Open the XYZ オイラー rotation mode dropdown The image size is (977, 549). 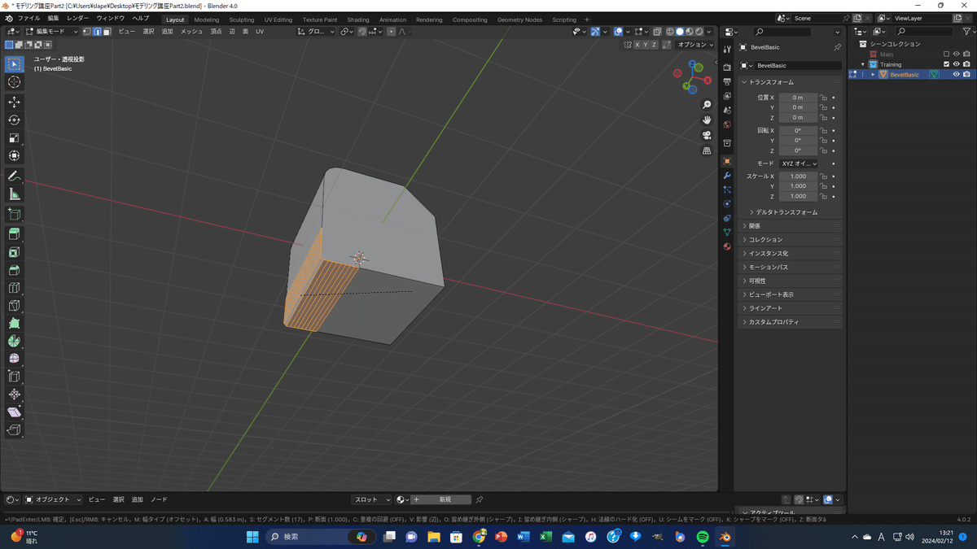point(799,163)
